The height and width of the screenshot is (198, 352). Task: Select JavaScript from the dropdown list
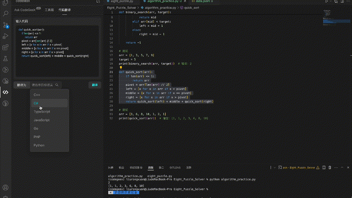point(41,120)
